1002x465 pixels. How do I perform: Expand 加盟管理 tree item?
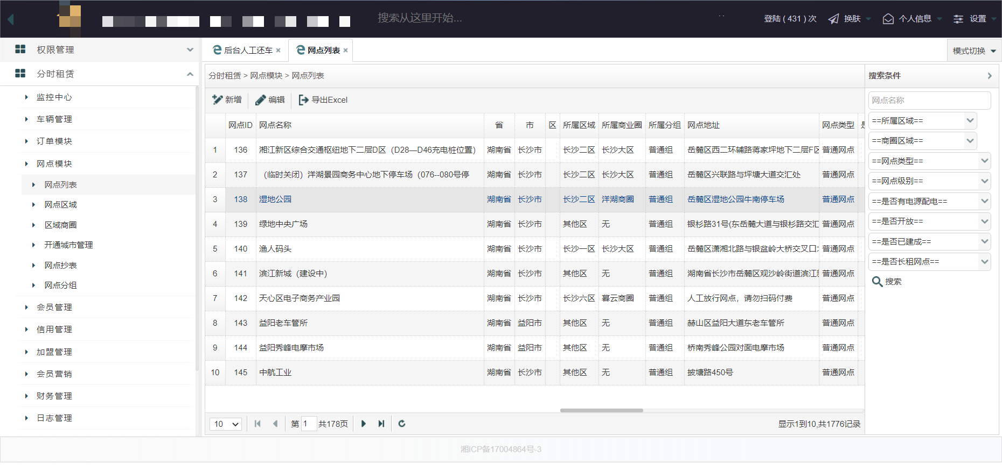point(26,352)
